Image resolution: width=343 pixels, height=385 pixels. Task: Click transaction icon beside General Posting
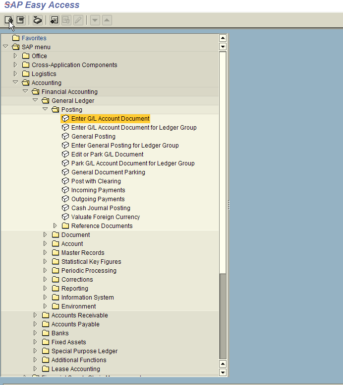65,136
